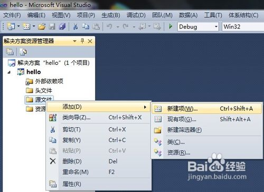Image resolution: width=264 pixels, height=192 pixels.
Task: Choose 粘贴(P) from the context menu
Action: (x=99, y=151)
